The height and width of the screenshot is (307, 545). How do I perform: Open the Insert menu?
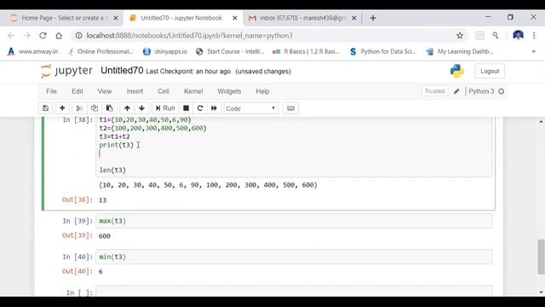[x=135, y=91]
